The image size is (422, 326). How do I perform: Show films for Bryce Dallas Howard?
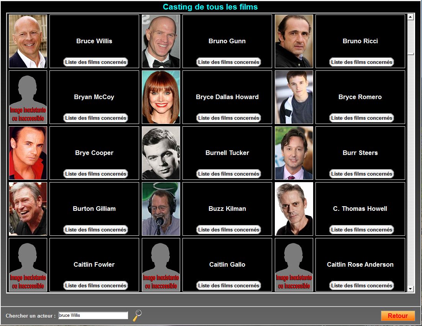coord(228,118)
